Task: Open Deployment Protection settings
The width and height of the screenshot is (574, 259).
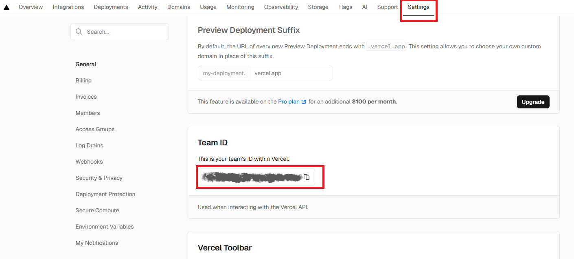Action: tap(105, 194)
